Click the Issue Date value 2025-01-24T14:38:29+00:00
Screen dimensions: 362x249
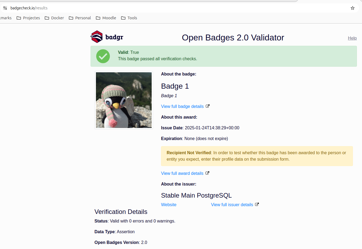point(212,128)
